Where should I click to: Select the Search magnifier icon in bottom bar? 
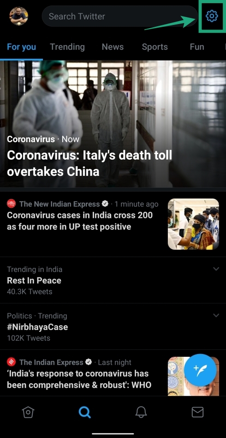84,412
